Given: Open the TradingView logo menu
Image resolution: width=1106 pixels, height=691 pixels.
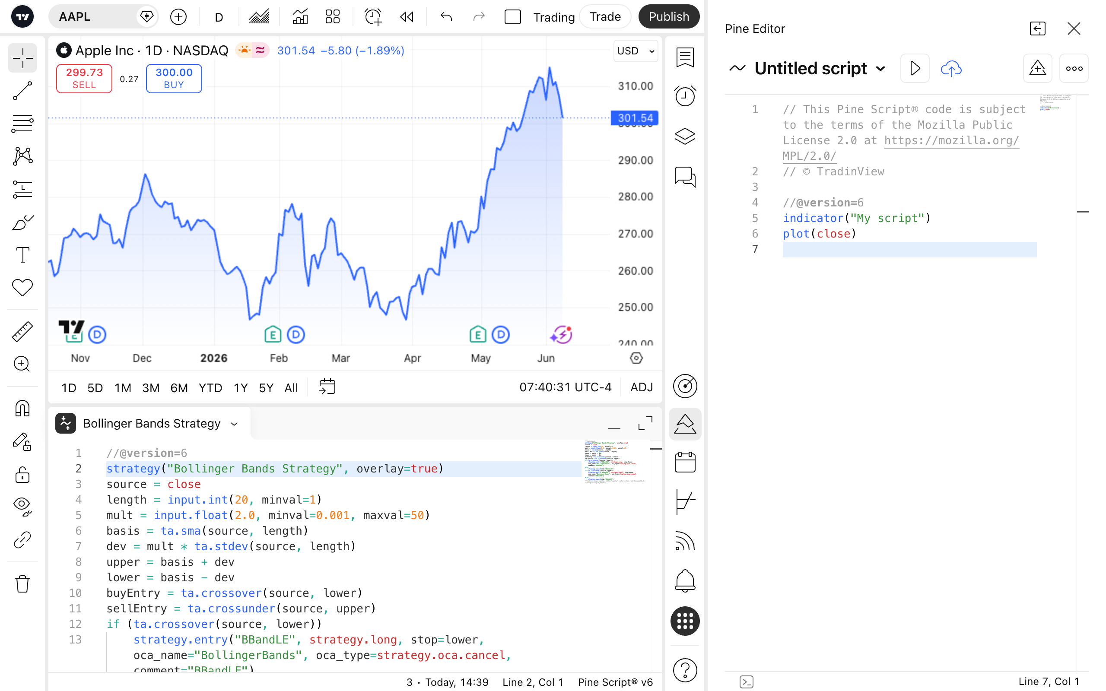Looking at the screenshot, I should point(22,17).
